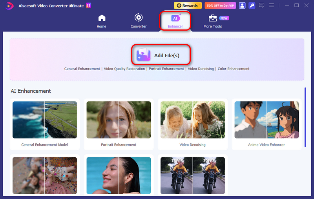The width and height of the screenshot is (314, 199).
Task: Maximize the application window
Action: click(x=297, y=5)
